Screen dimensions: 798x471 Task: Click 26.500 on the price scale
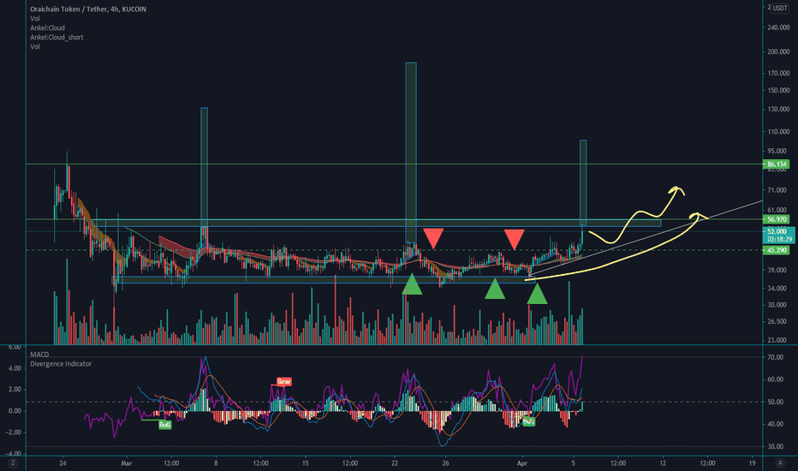(x=777, y=322)
